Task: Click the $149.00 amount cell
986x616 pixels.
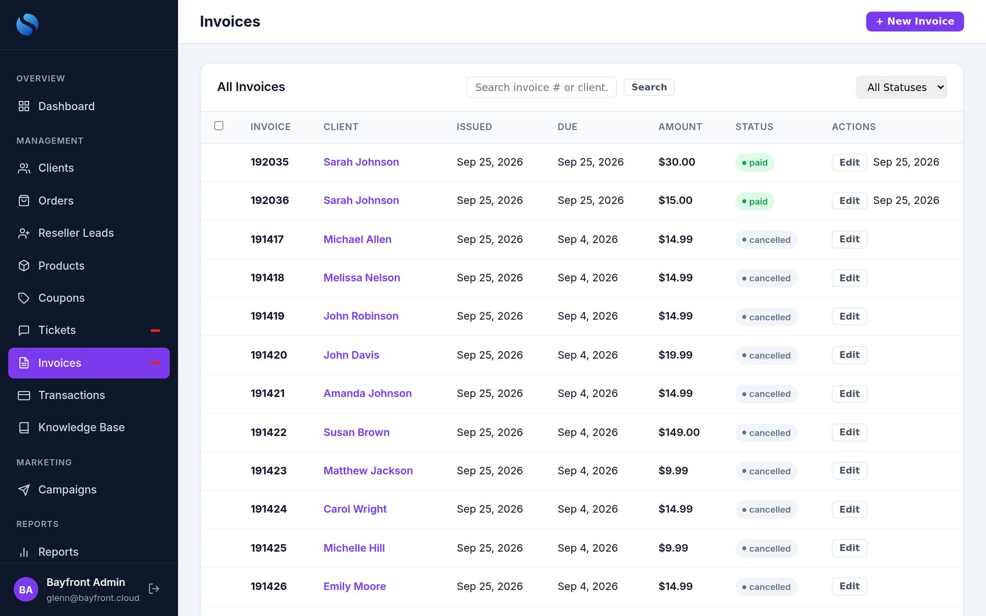Action: 679,432
